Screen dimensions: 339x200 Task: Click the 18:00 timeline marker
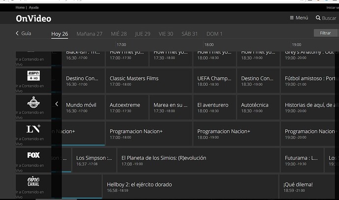coord(209,45)
